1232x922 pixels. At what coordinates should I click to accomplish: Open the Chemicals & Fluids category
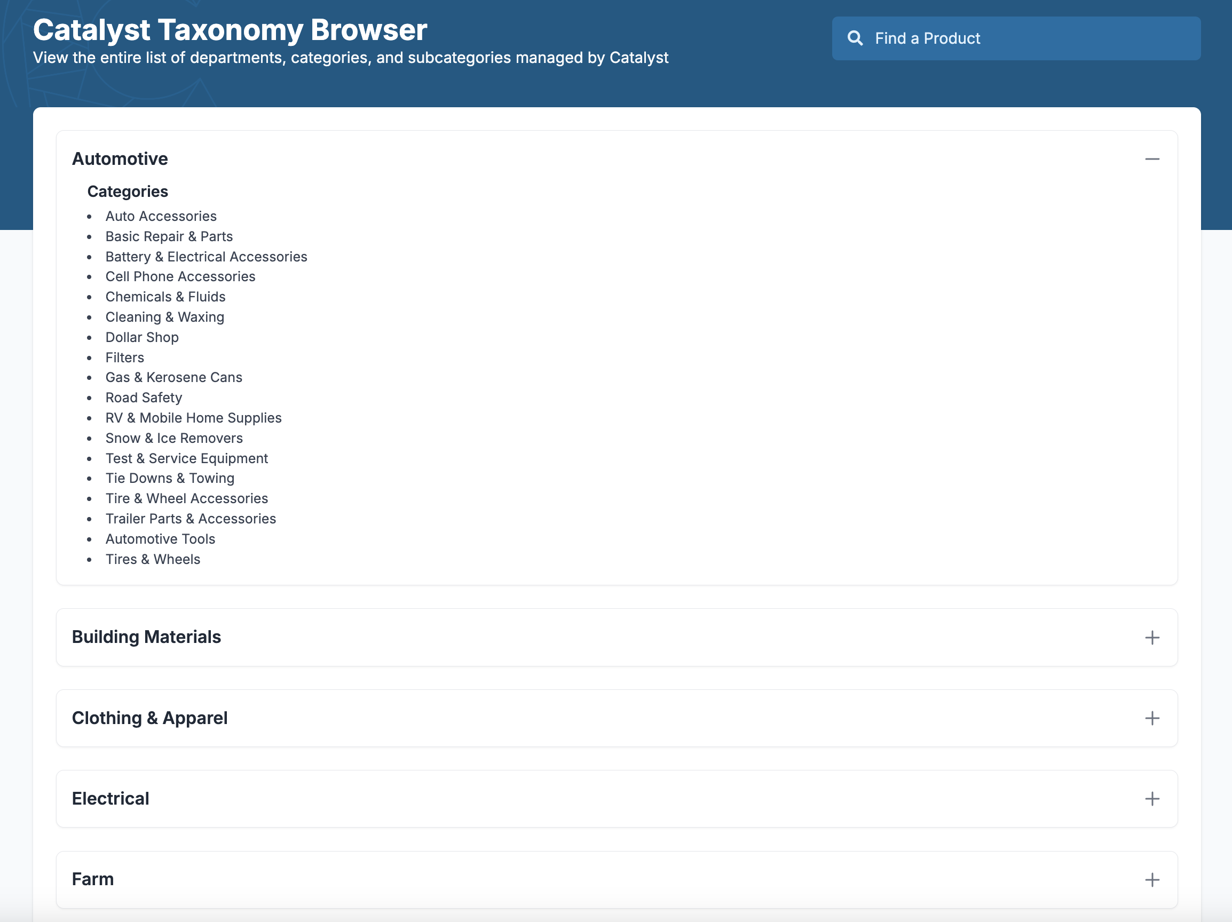pos(165,297)
